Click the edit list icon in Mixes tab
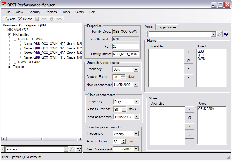This screenshot has width=232, height=161. coord(226,34)
